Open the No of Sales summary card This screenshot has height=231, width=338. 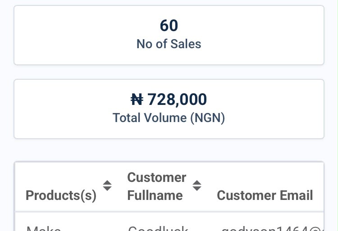click(169, 35)
